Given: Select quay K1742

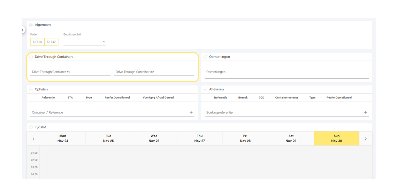Looking at the screenshot, I should (51, 42).
